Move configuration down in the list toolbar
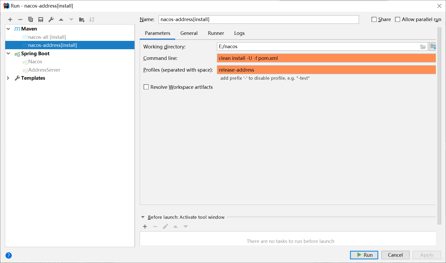Image resolution: width=446 pixels, height=263 pixels. (x=71, y=20)
